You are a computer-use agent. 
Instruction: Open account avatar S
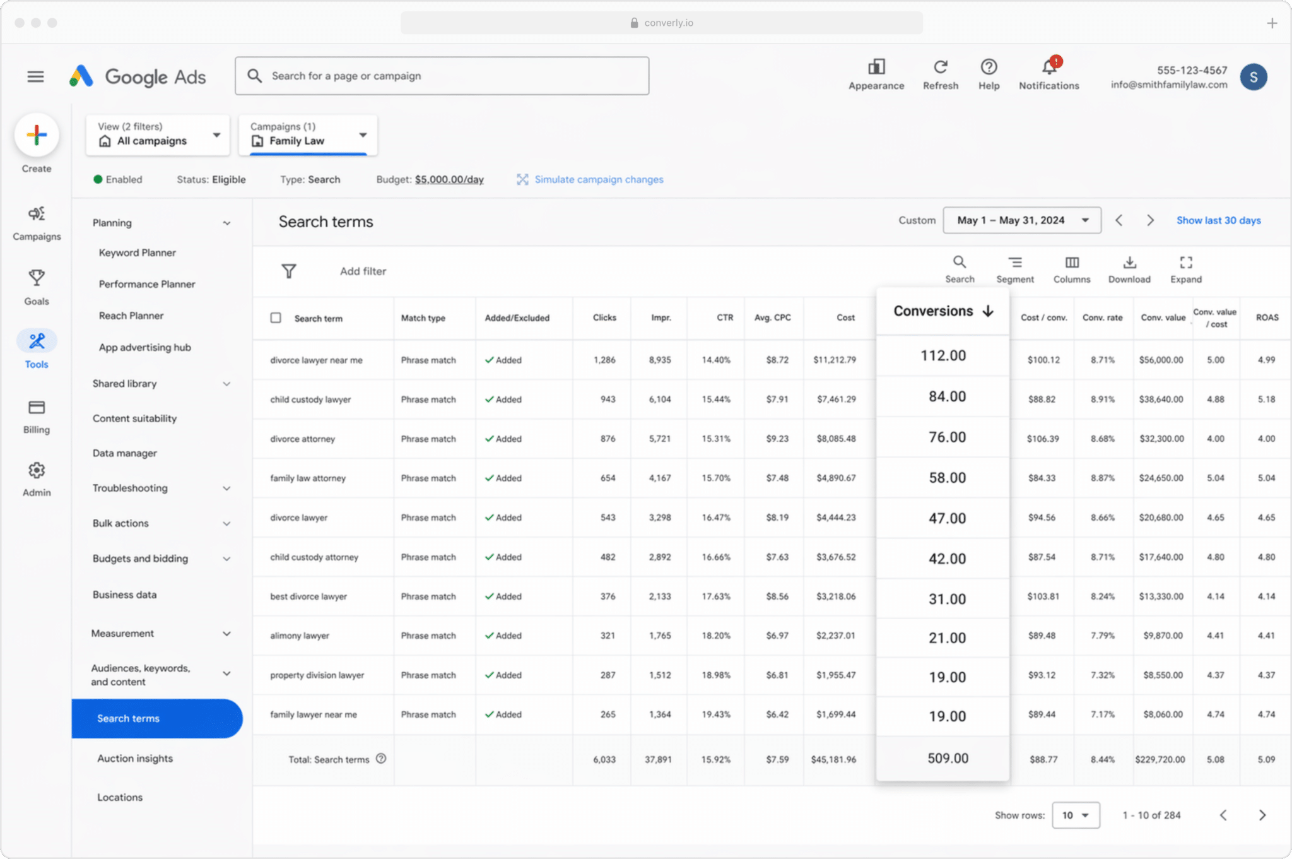coord(1254,77)
